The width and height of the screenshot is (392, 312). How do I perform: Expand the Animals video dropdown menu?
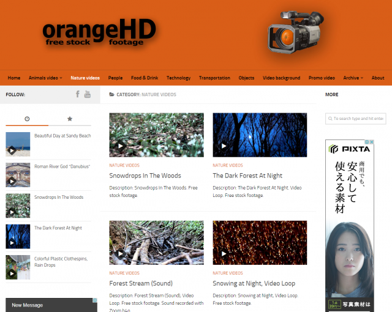click(45, 78)
